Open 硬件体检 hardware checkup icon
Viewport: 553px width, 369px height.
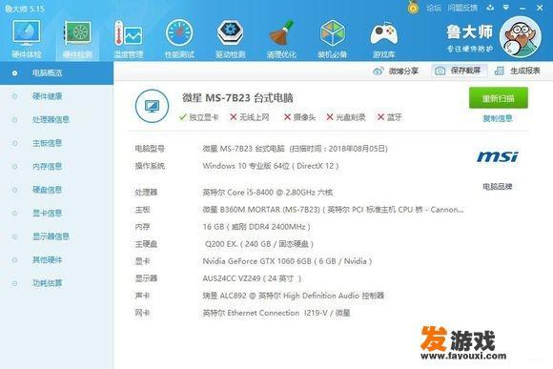pyautogui.click(x=27, y=39)
